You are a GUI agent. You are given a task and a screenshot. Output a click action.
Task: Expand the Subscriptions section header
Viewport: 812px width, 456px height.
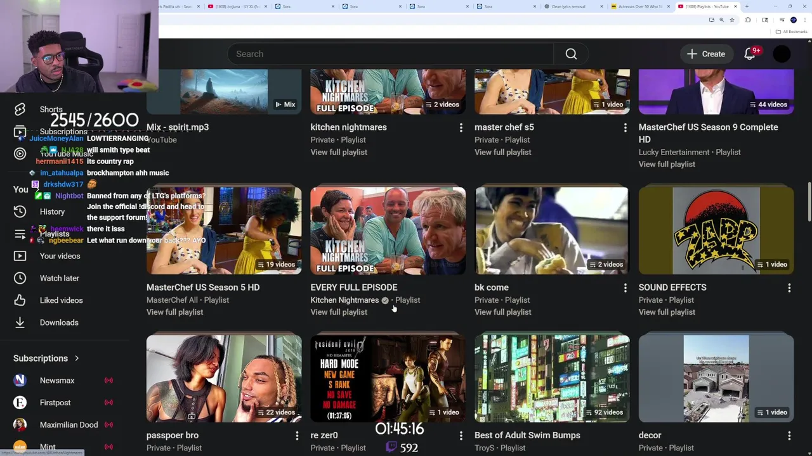coord(46,358)
